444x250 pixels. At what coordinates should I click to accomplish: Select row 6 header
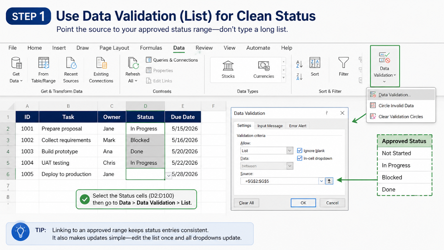pyautogui.click(x=8, y=174)
